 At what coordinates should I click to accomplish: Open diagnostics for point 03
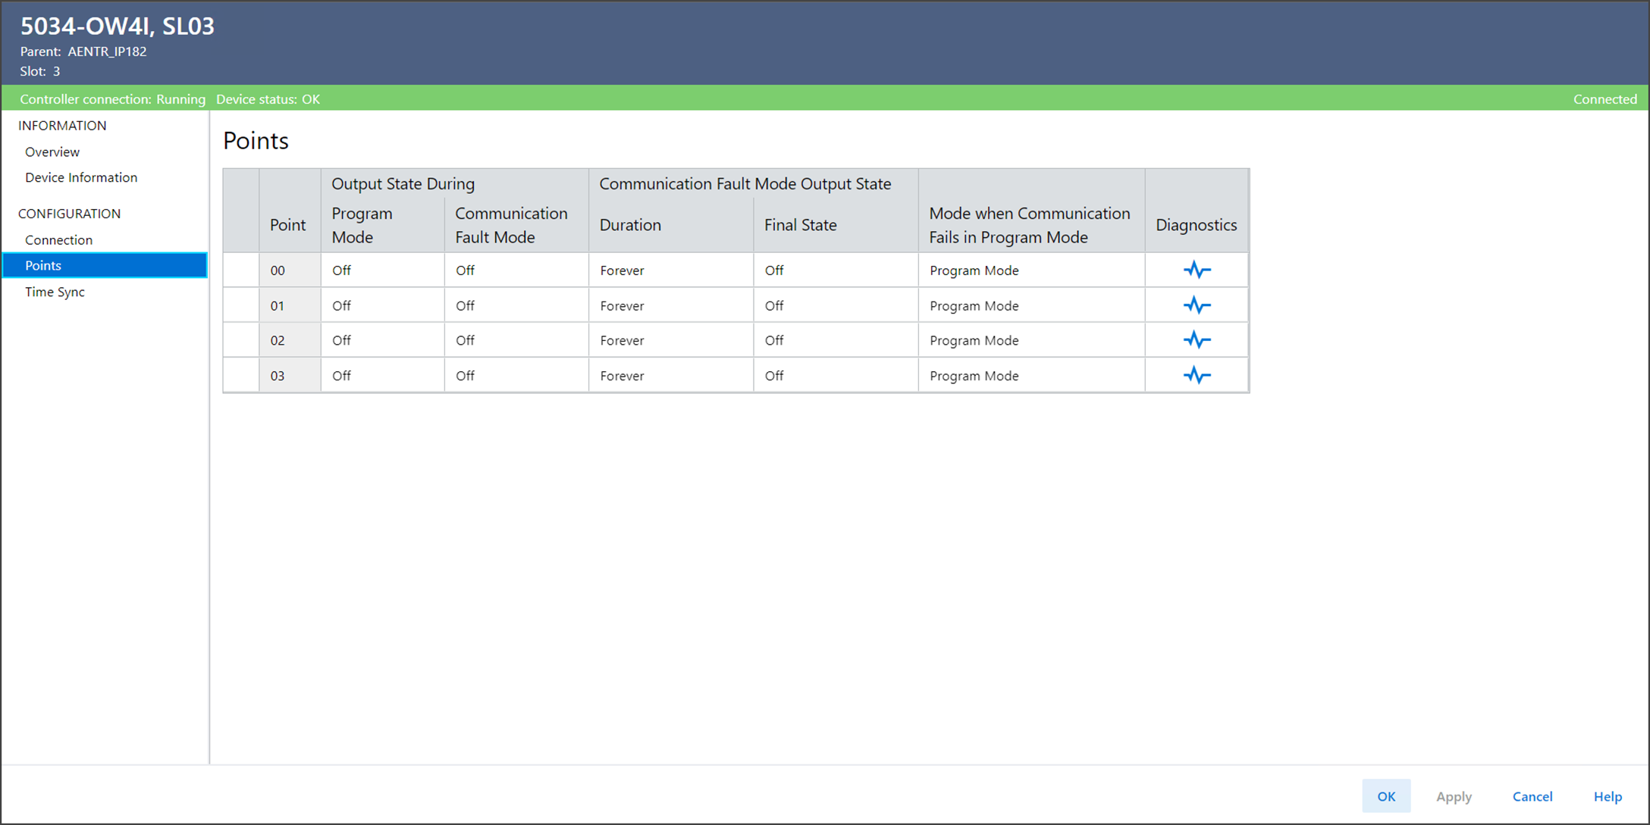click(x=1197, y=375)
